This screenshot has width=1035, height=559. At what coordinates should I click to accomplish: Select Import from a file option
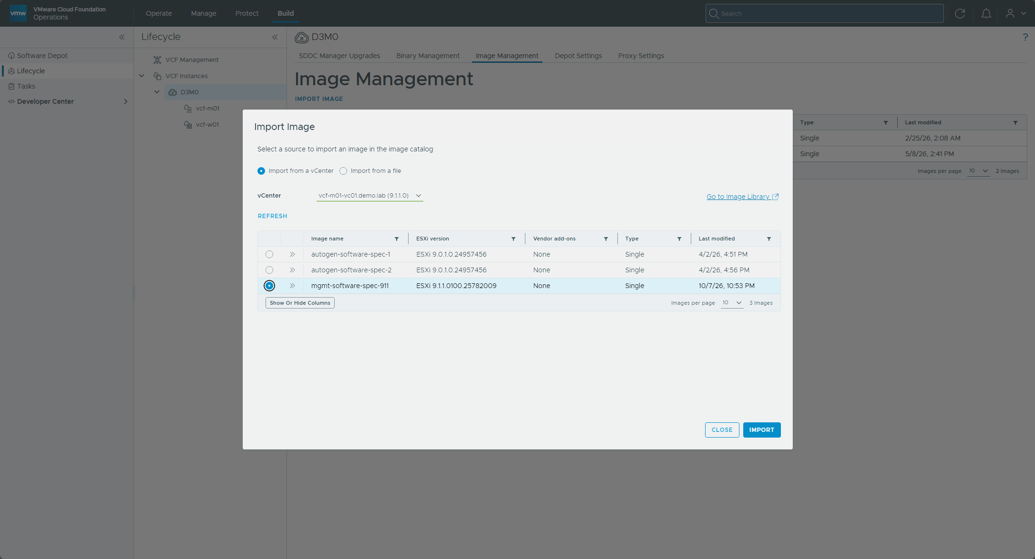tap(343, 171)
